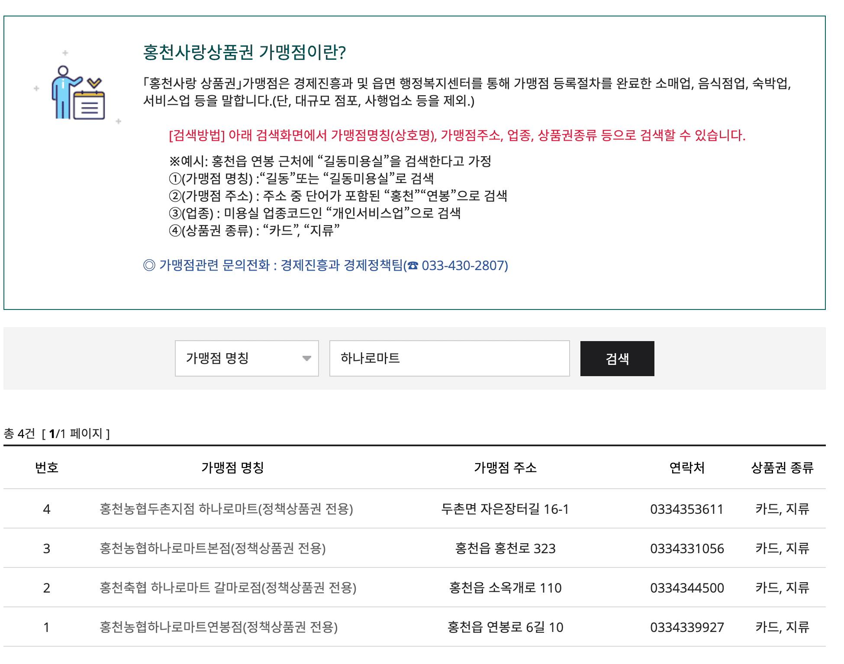This screenshot has width=844, height=664.
Task: Click the address 홍천읍 홍천로 323
Action: tap(505, 548)
